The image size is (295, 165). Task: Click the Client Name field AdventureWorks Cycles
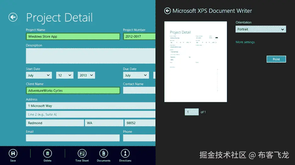click(73, 90)
